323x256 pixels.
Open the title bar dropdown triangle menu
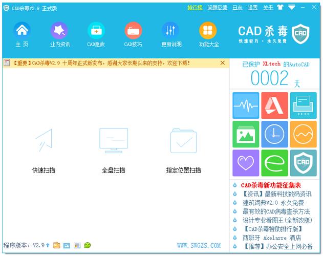(x=291, y=7)
